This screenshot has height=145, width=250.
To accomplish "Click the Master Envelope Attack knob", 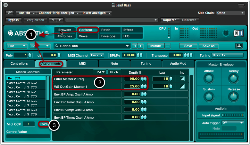I will [209, 79].
